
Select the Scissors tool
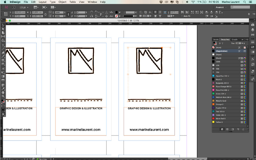[x=3, y=69]
